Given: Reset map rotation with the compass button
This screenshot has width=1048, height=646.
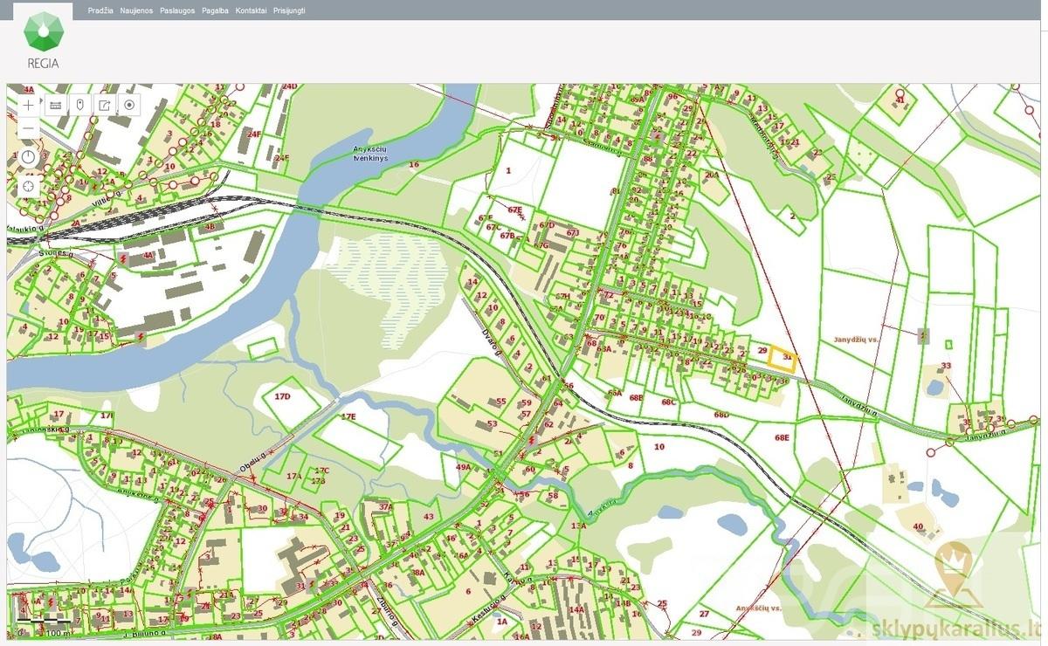Looking at the screenshot, I should (29, 158).
